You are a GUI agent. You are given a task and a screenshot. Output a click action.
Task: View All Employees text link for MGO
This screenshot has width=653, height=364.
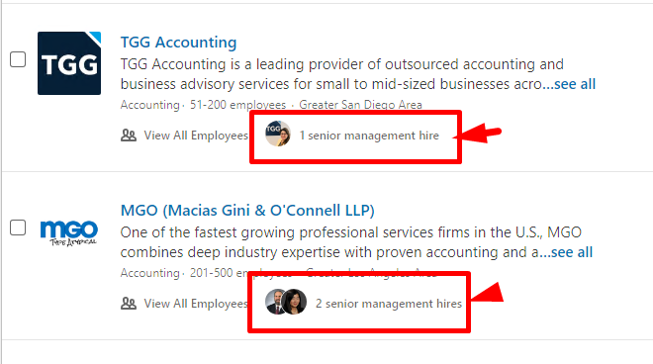point(196,304)
